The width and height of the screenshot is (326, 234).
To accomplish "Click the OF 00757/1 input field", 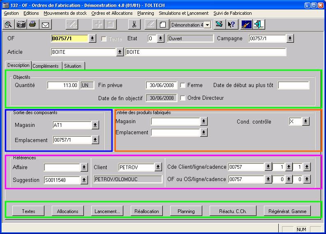I will tap(70, 39).
